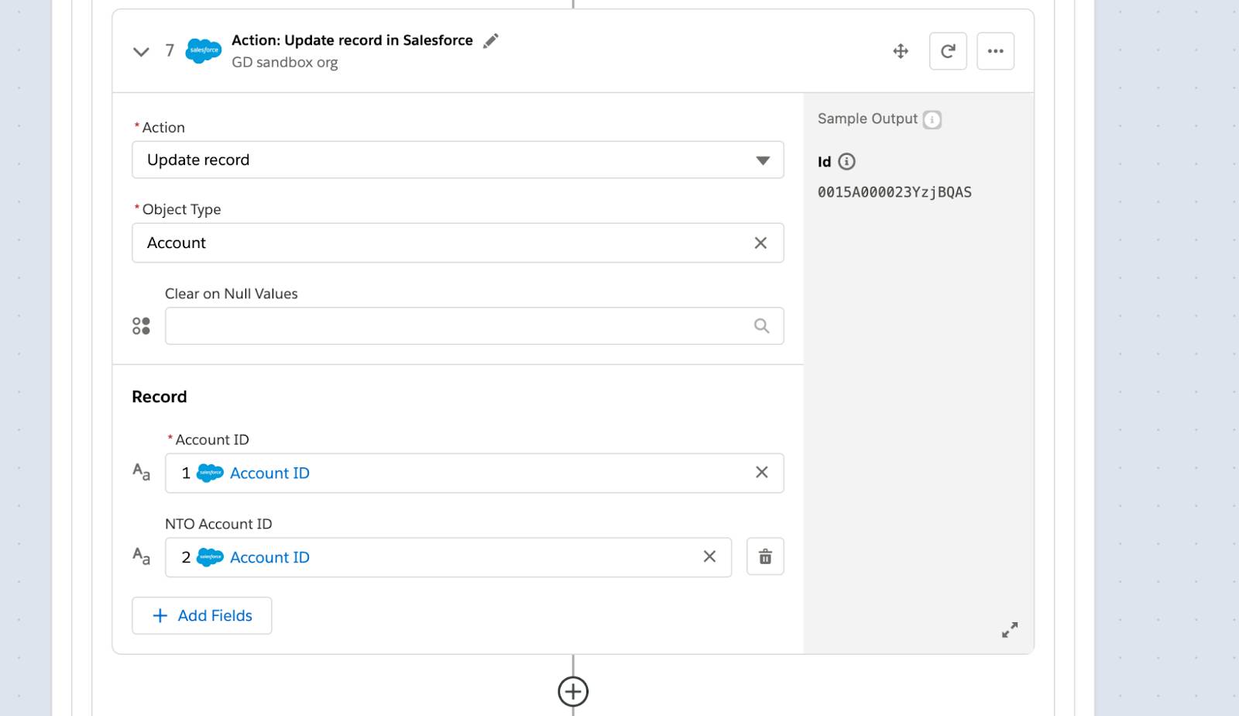Clear the Account object type selection
Screen dimensions: 1239x716
point(760,243)
